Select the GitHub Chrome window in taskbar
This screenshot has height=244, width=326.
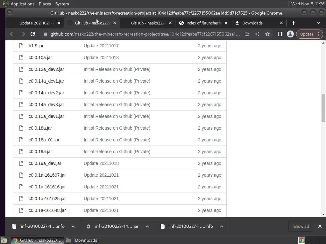(x=38, y=240)
